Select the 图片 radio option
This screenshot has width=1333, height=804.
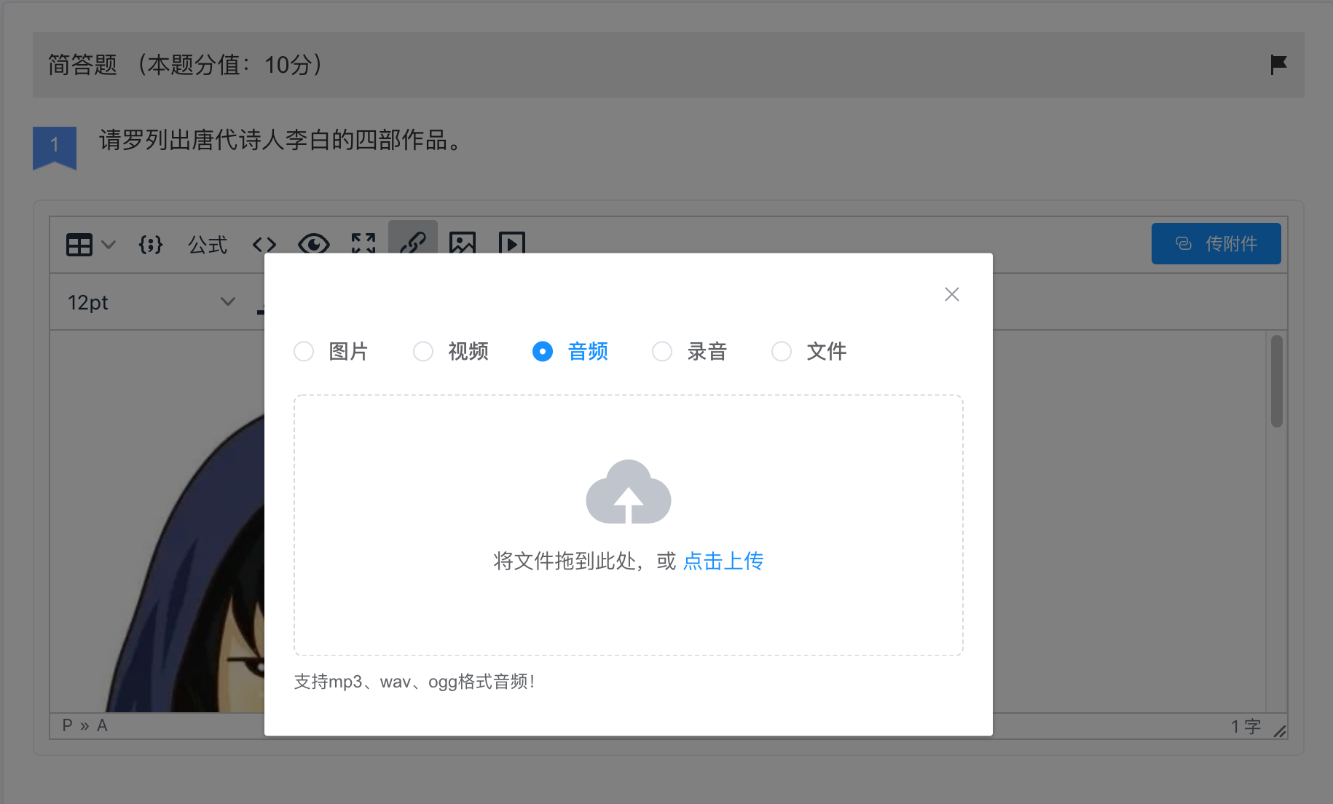point(331,352)
